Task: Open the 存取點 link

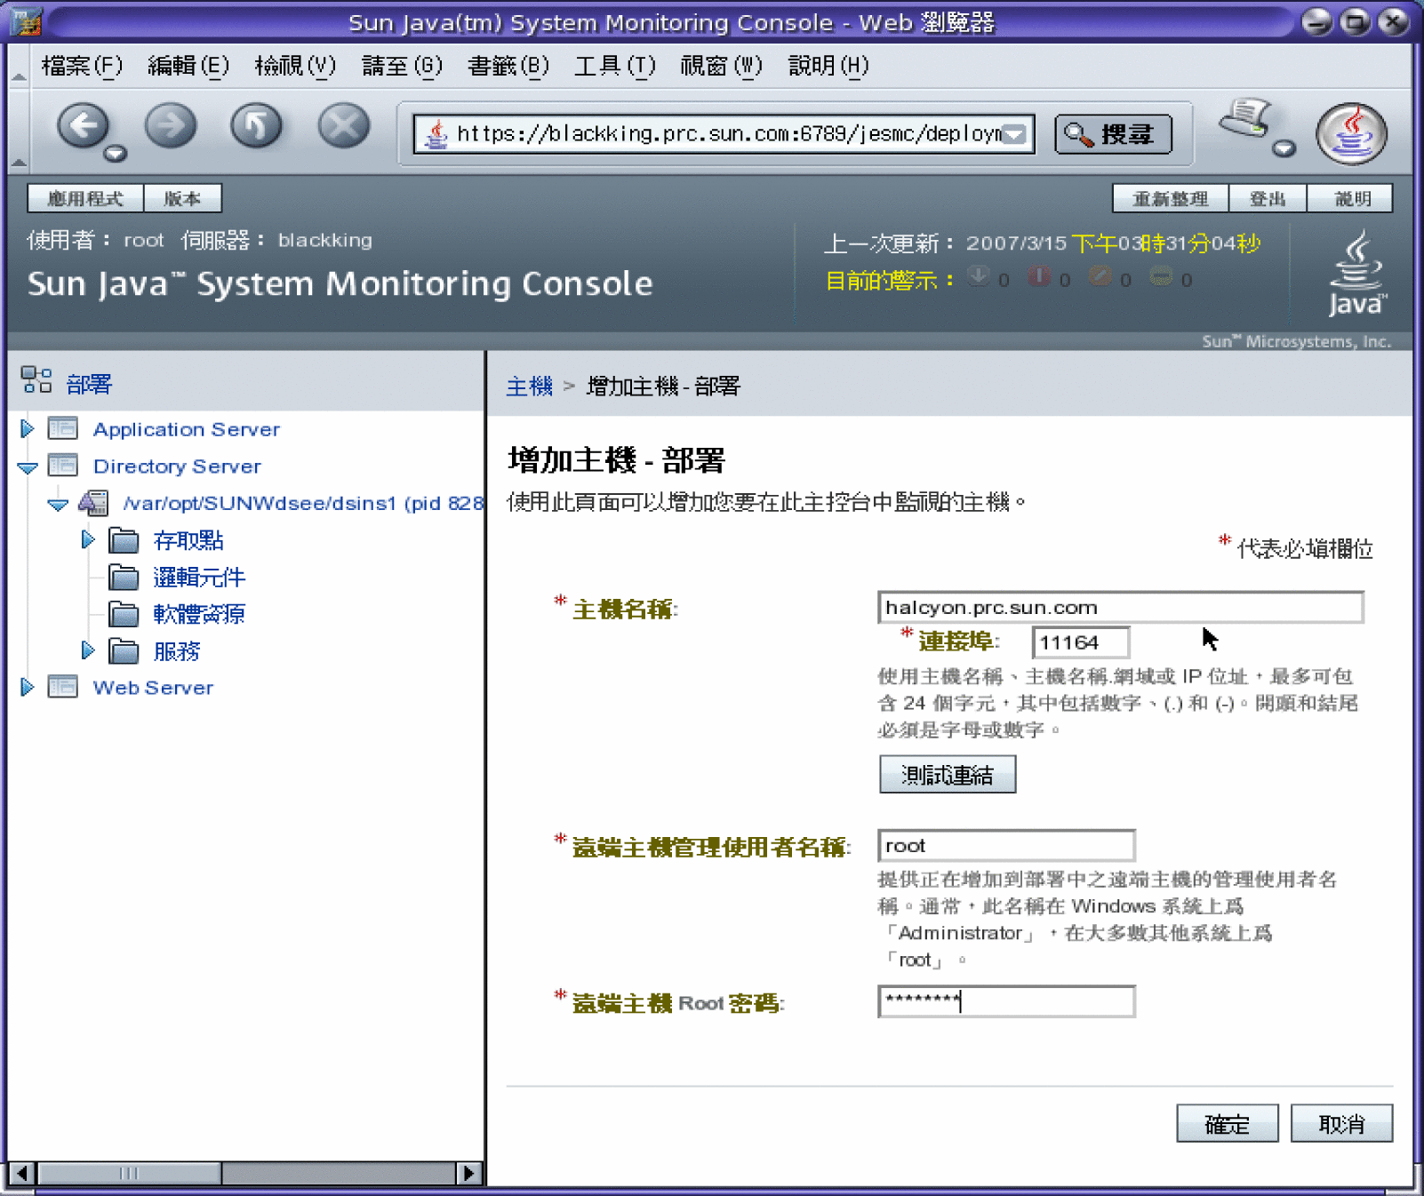Action: [188, 540]
